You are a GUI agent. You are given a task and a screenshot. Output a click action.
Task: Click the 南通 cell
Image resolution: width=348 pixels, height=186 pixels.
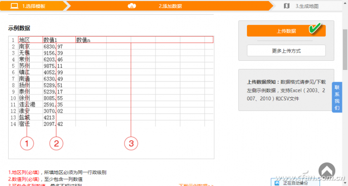[30, 79]
